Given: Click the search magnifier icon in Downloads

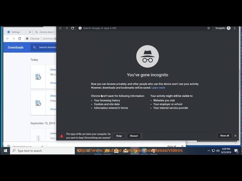Looking at the screenshot, I should pyautogui.click(x=34, y=48).
